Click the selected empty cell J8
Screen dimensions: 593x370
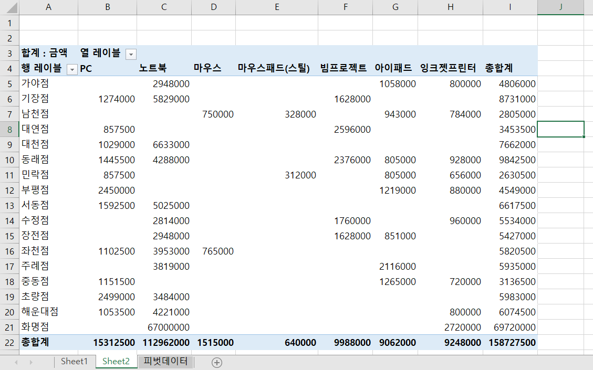pos(560,129)
